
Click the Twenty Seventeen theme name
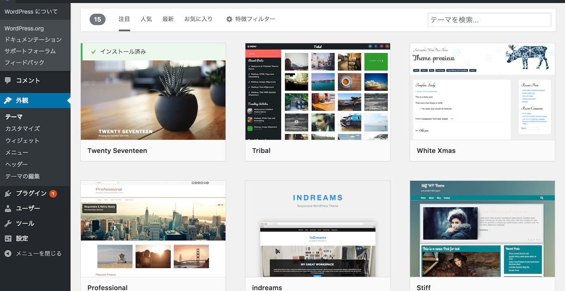pyautogui.click(x=117, y=151)
